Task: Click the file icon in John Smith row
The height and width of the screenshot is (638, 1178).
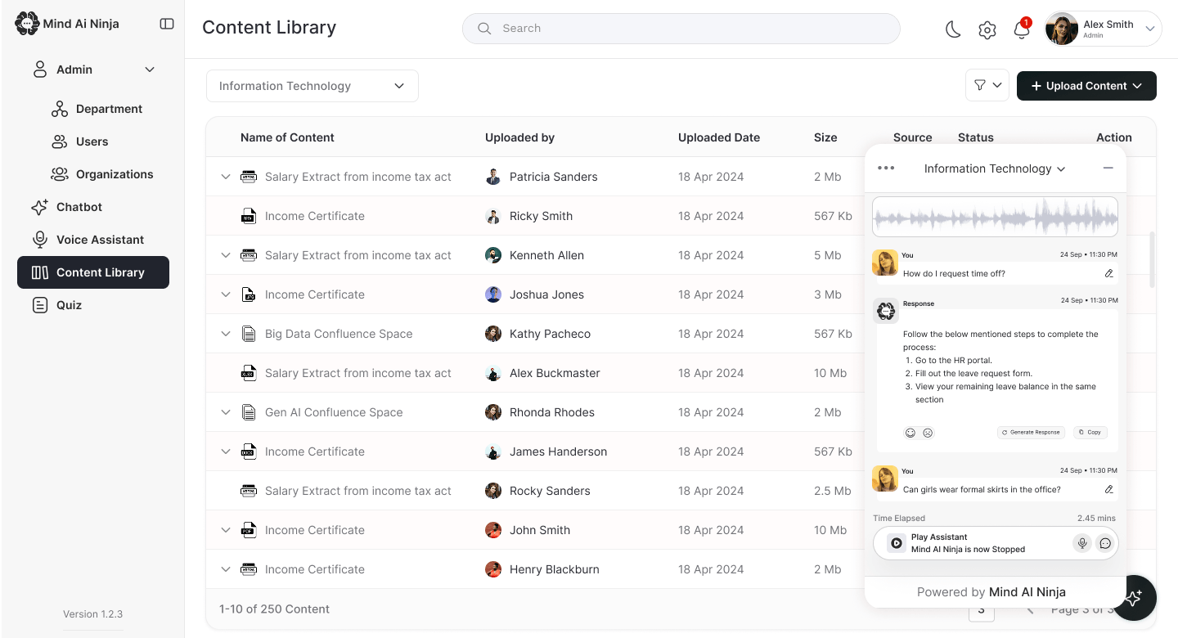Action: (x=249, y=530)
